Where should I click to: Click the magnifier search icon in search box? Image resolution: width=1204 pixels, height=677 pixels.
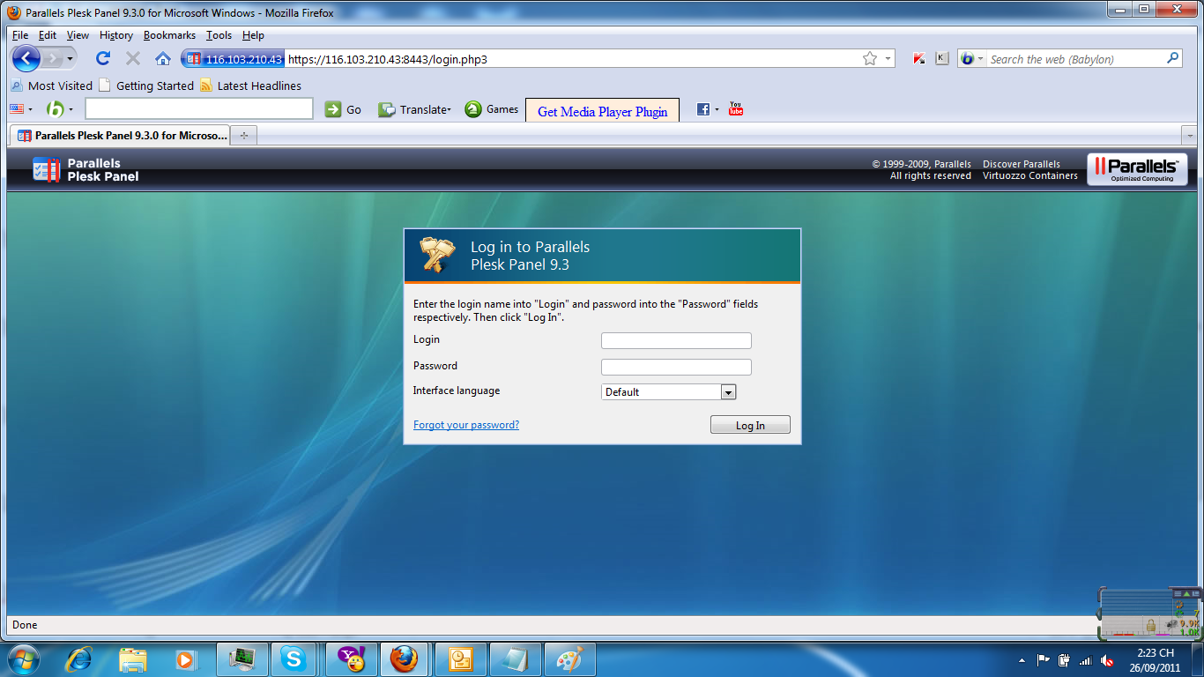coord(1173,58)
